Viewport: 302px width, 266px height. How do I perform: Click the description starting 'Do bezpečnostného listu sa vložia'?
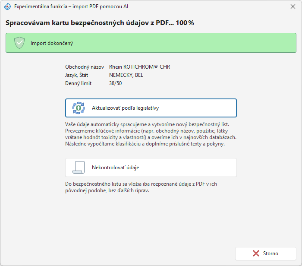tap(141, 187)
